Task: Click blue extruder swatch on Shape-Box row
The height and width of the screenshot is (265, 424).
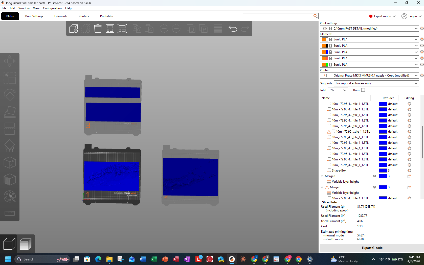Action: tap(383, 171)
